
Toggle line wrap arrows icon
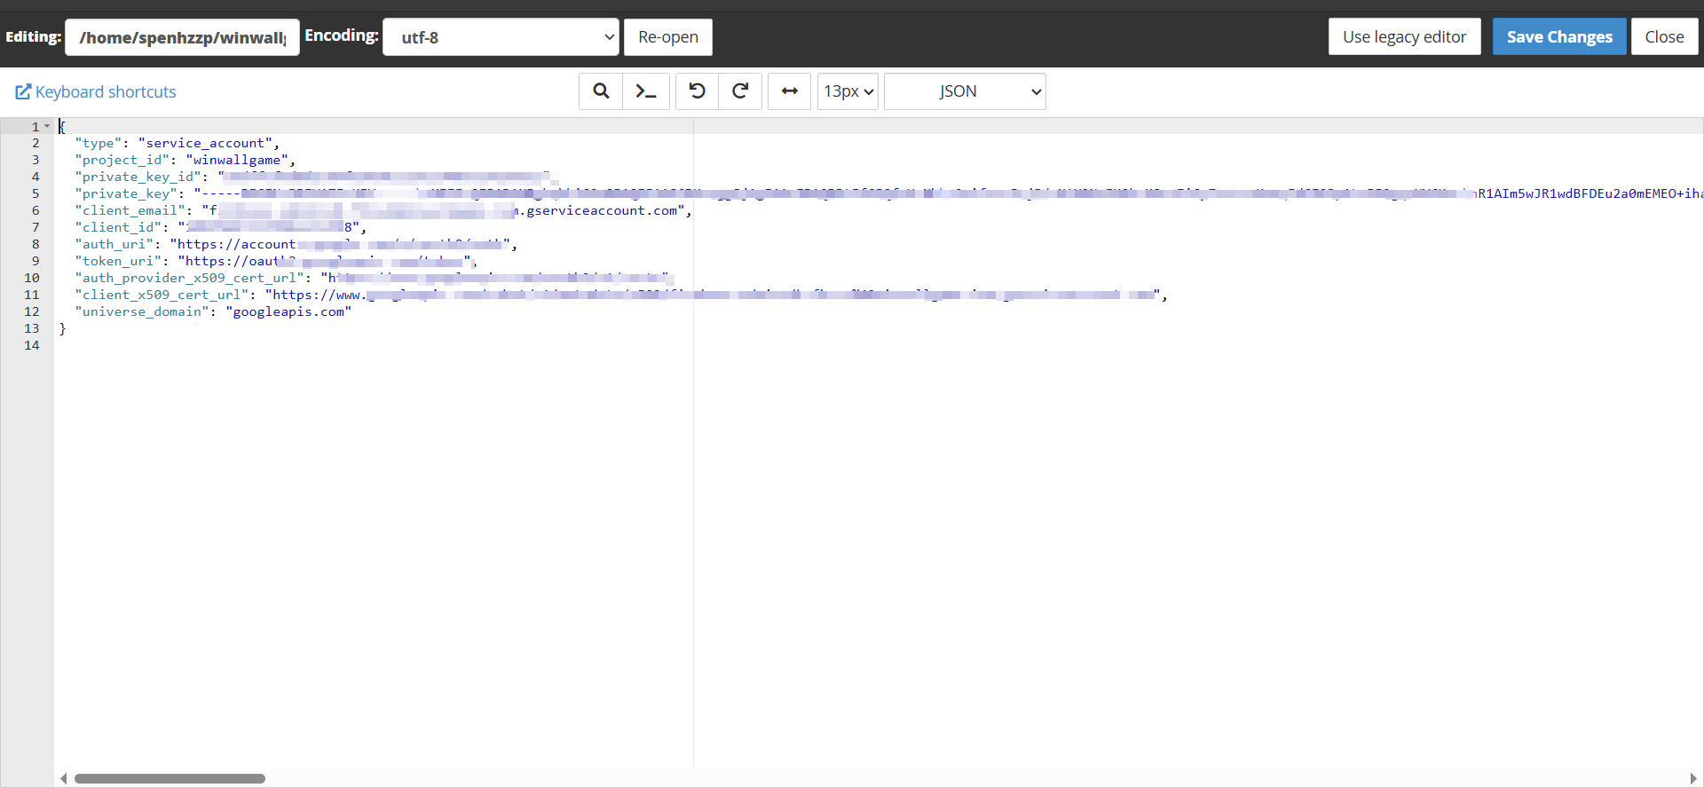pyautogui.click(x=789, y=91)
